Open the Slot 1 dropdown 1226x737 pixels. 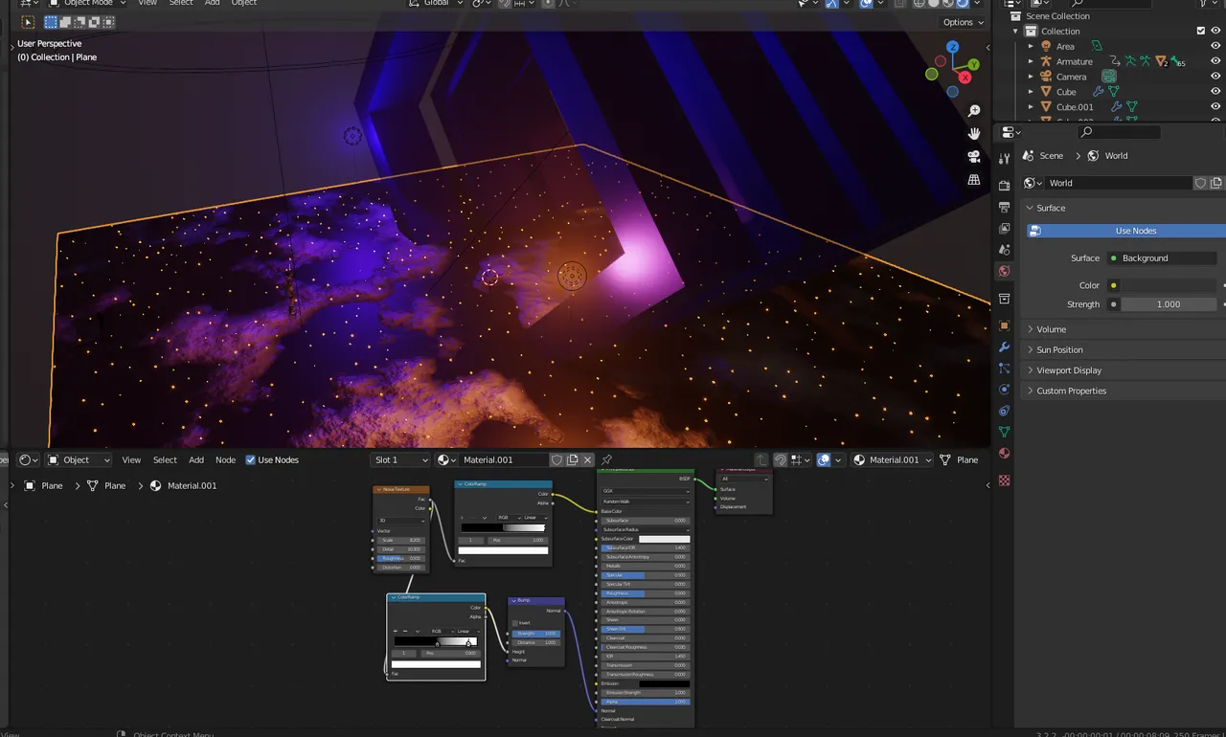coord(399,460)
